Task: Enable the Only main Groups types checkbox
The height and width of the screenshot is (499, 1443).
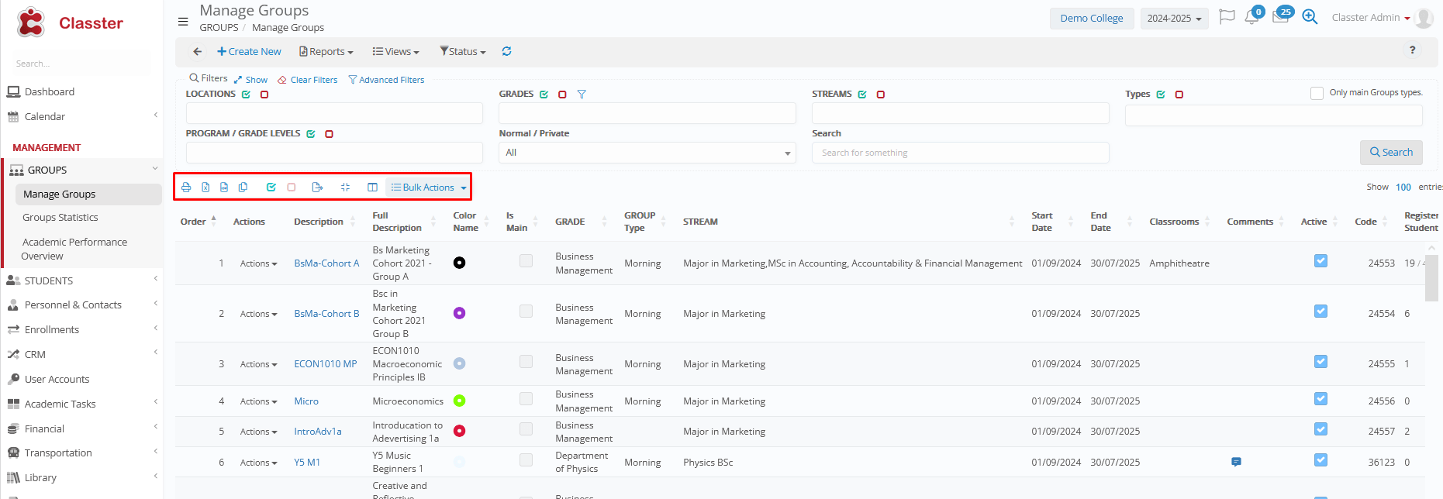Action: [x=1317, y=93]
